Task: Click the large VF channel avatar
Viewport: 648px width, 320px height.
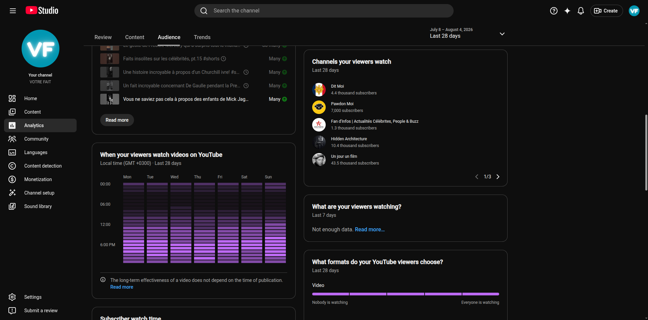Action: 40,49
